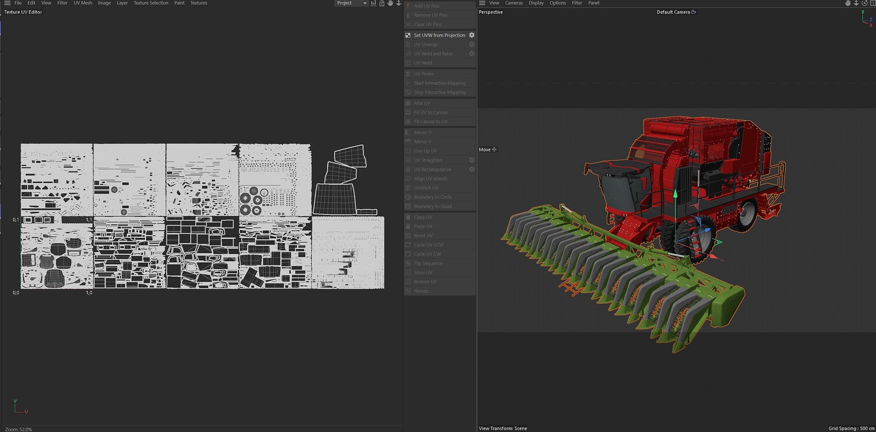The width and height of the screenshot is (876, 432).
Task: Click the Unstitch UV icon
Action: click(408, 188)
